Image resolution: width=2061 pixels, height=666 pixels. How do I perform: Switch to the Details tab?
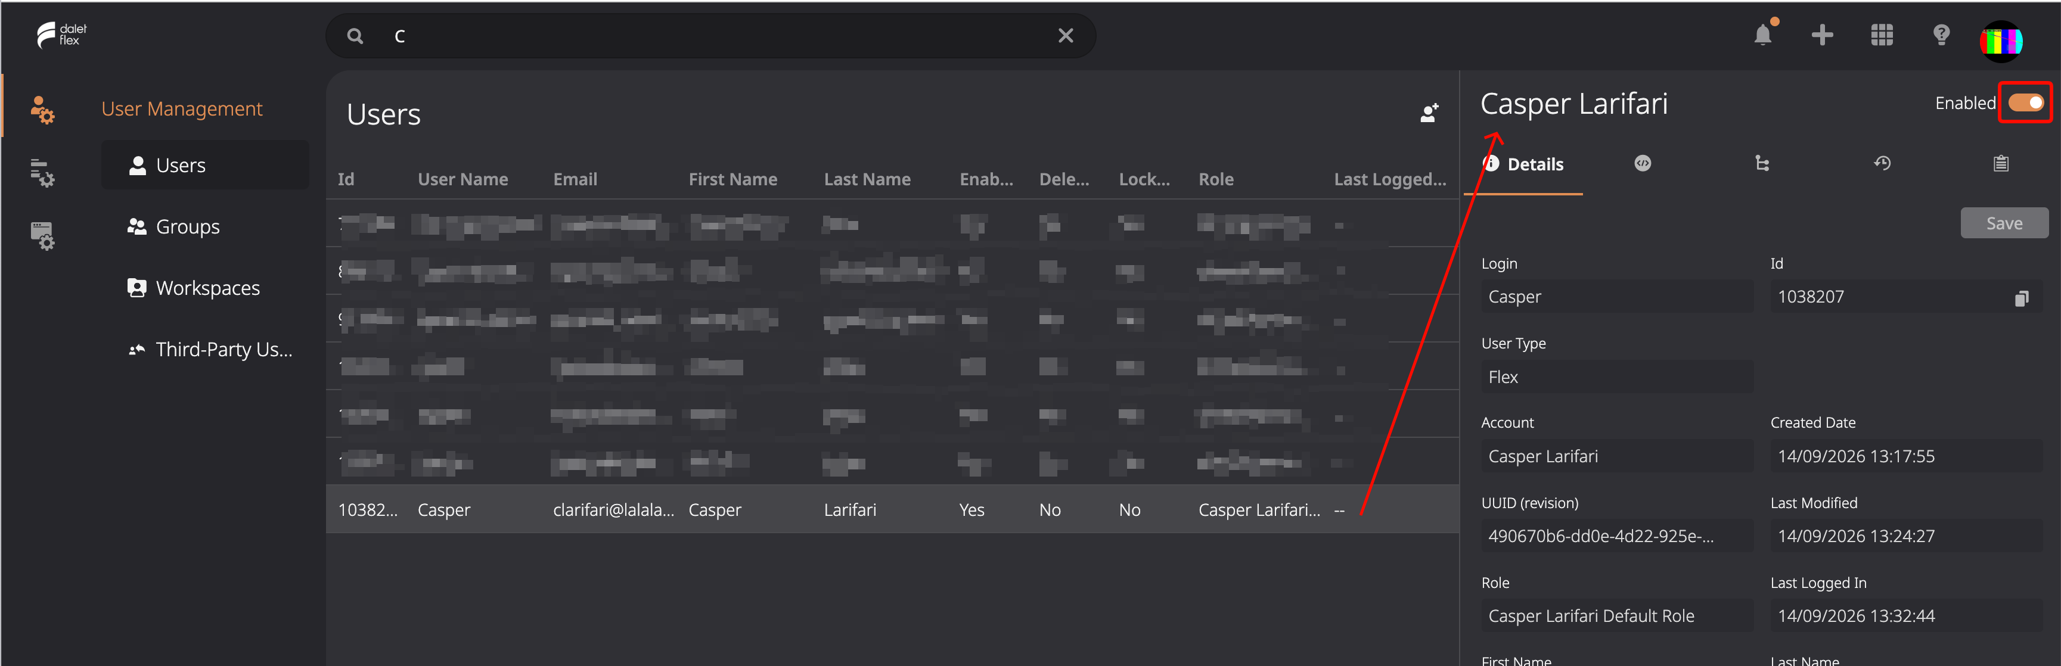1523,164
